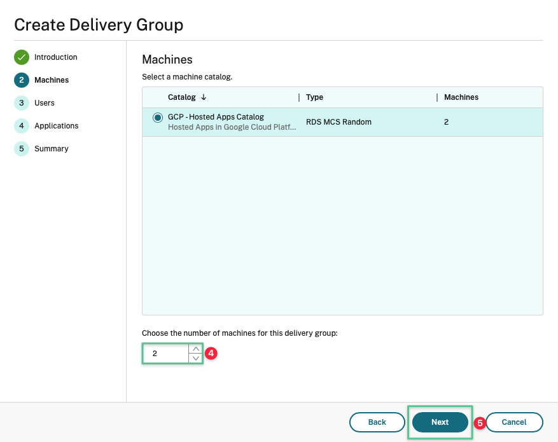
Task: Click the red annotation badge 4
Action: [x=212, y=354]
